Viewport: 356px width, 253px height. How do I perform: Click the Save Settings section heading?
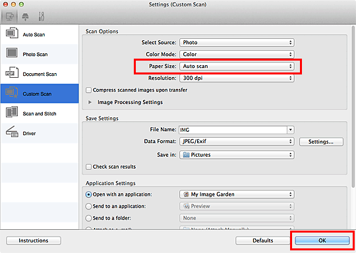pyautogui.click(x=102, y=119)
